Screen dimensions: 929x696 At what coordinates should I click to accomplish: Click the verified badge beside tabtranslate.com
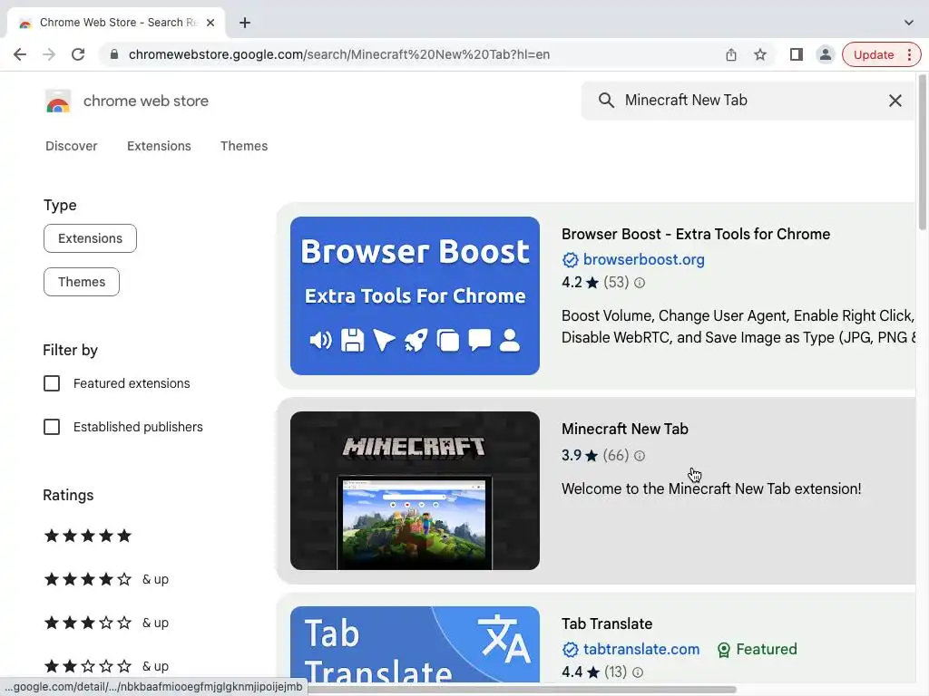[x=570, y=649]
